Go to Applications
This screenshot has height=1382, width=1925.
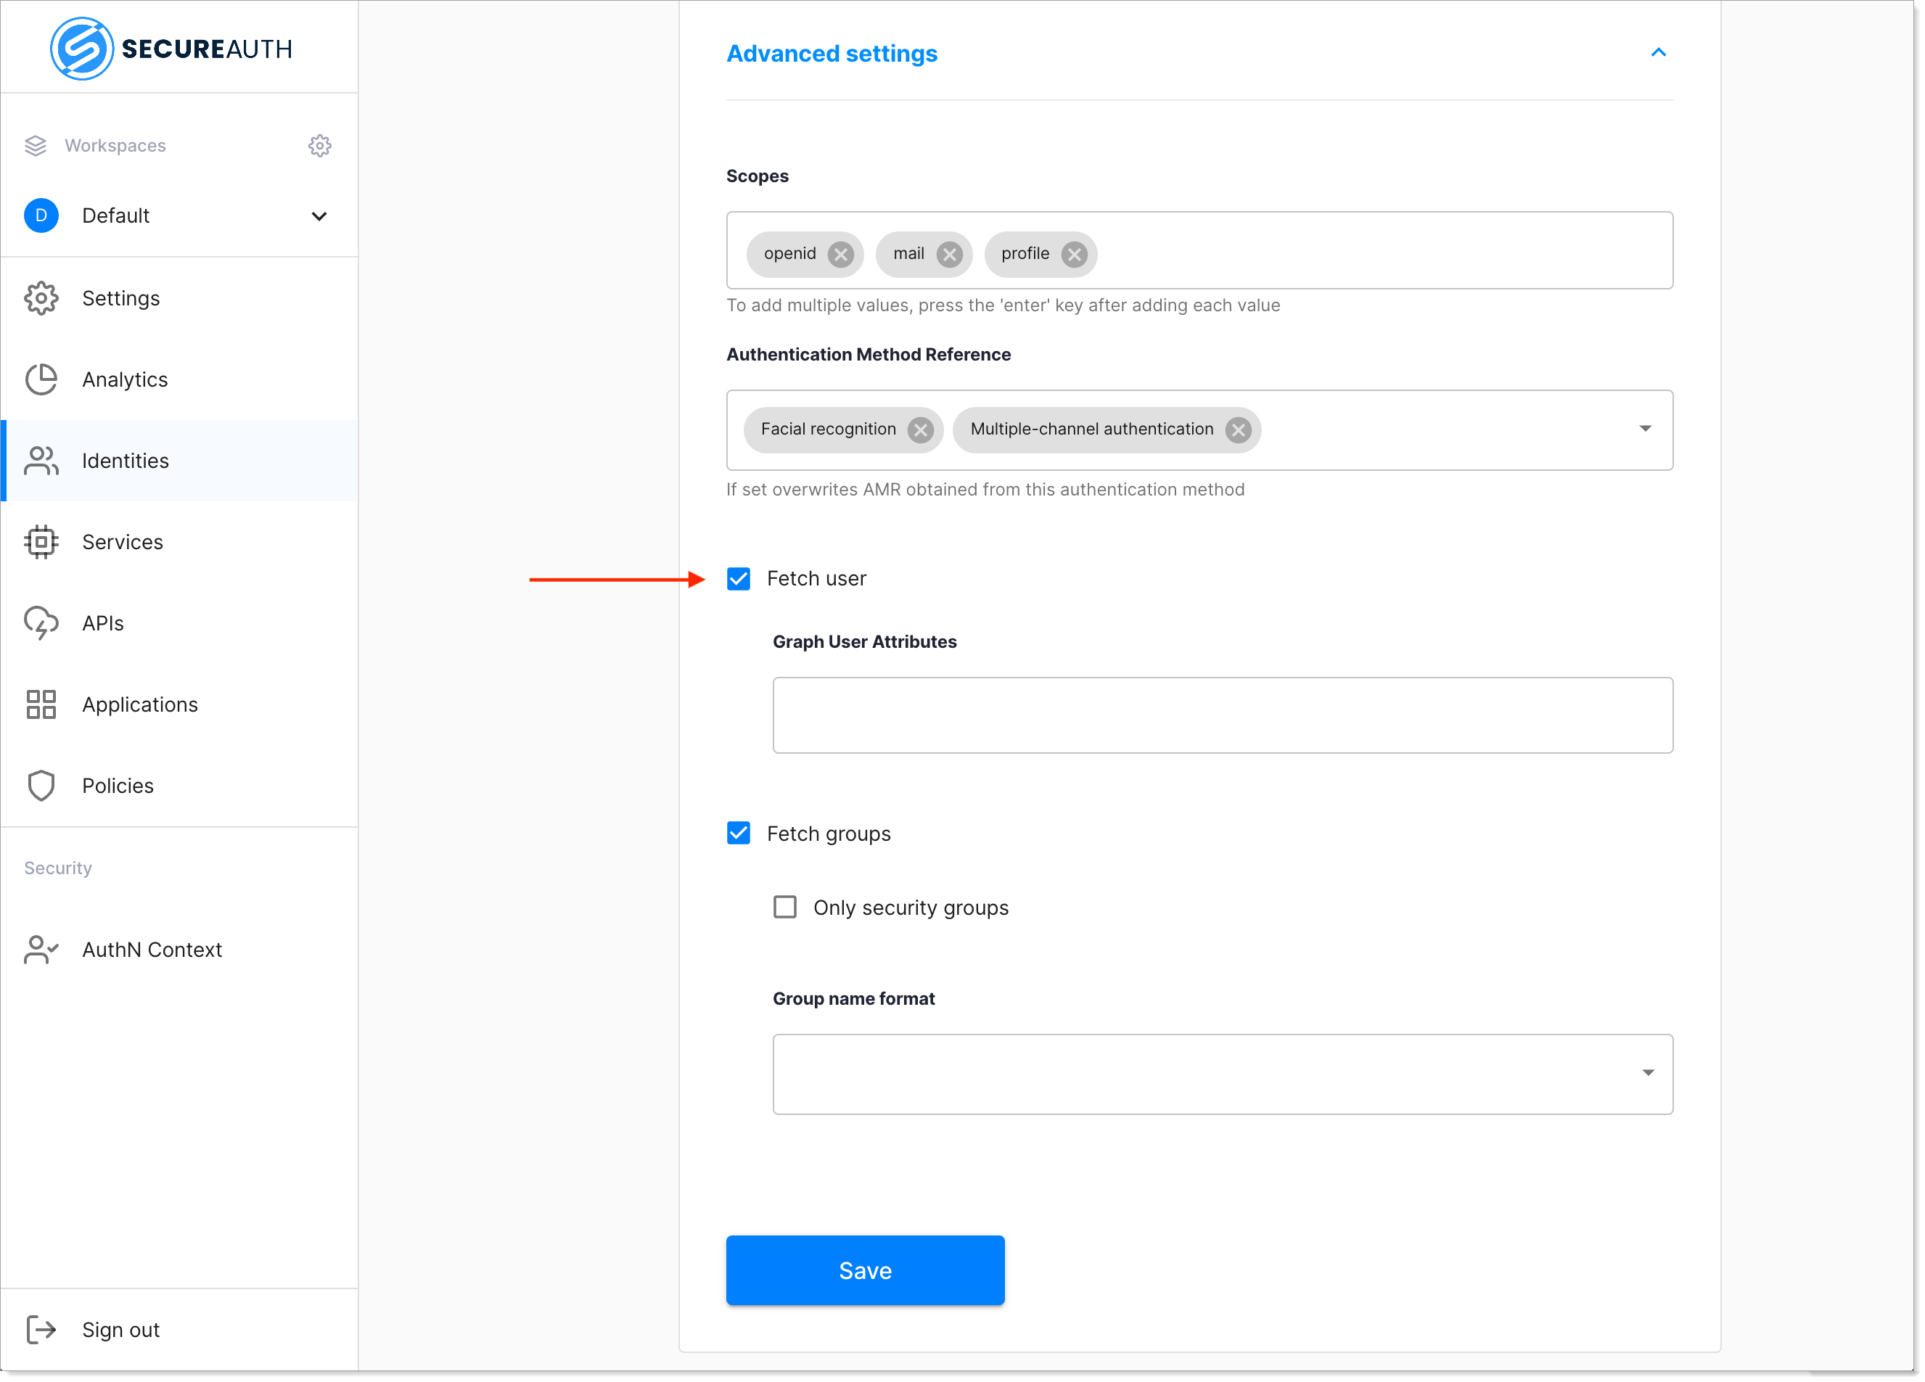(x=179, y=706)
